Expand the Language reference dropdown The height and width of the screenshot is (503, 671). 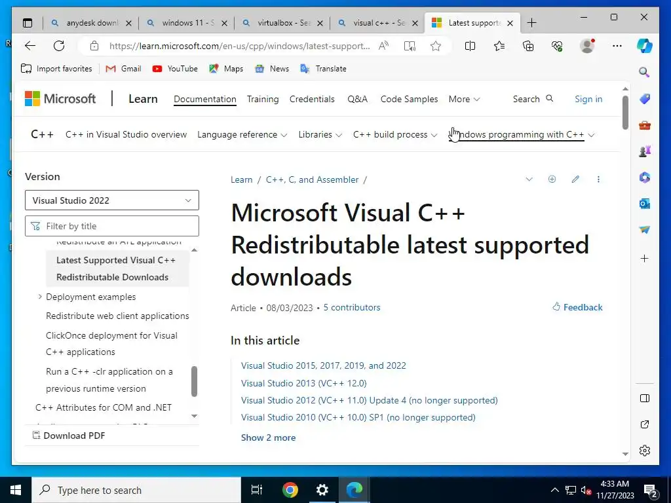(x=242, y=135)
